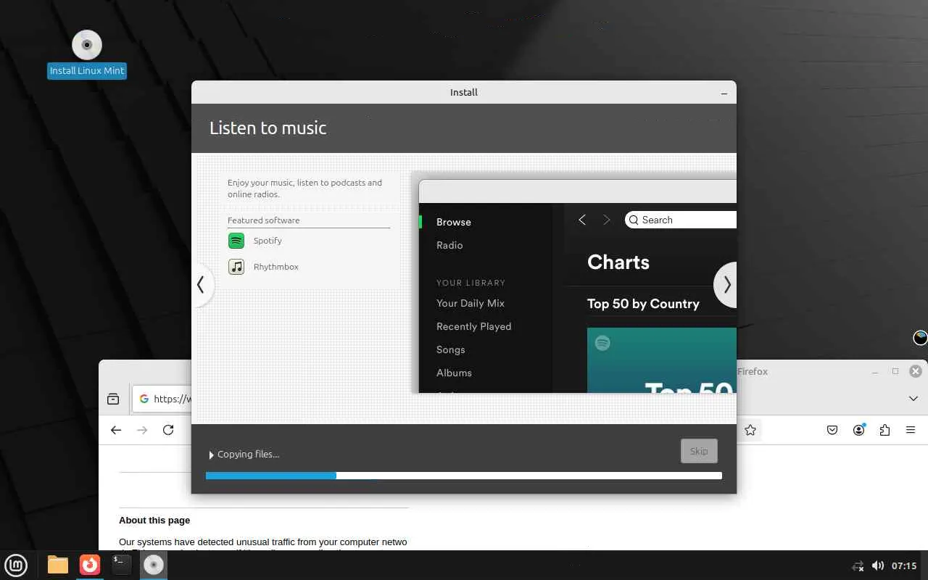Open the Install Linux Mint desktop icon

(87, 45)
